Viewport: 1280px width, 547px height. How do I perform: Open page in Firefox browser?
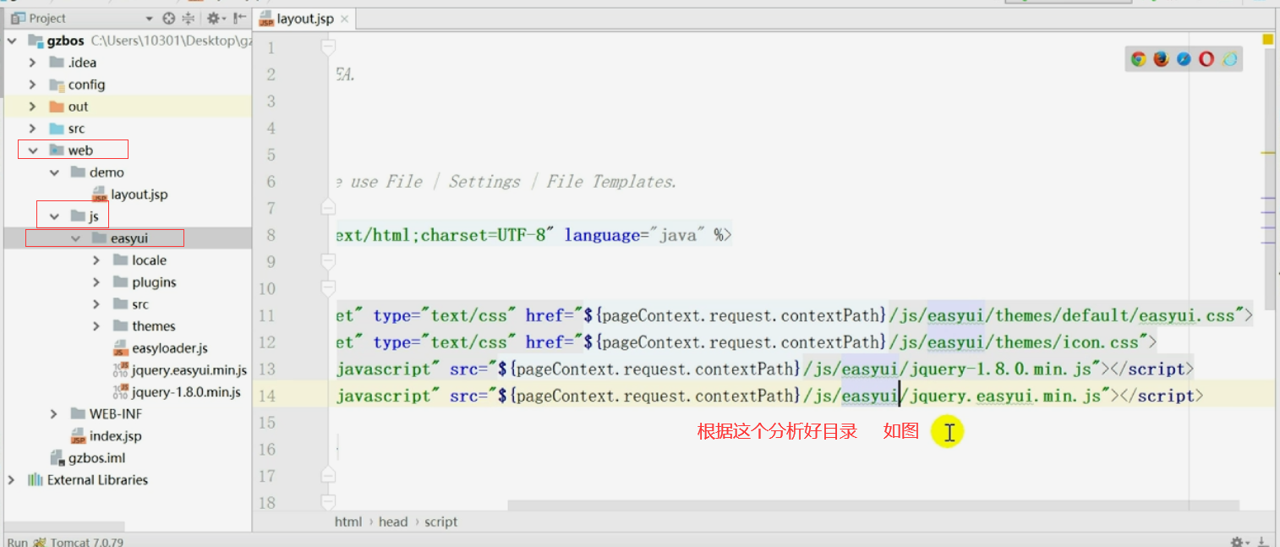pos(1161,59)
